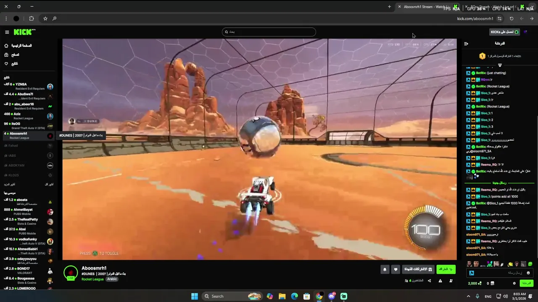
Task: Click the green smiley emote in quick emotes
Action: click(530, 264)
